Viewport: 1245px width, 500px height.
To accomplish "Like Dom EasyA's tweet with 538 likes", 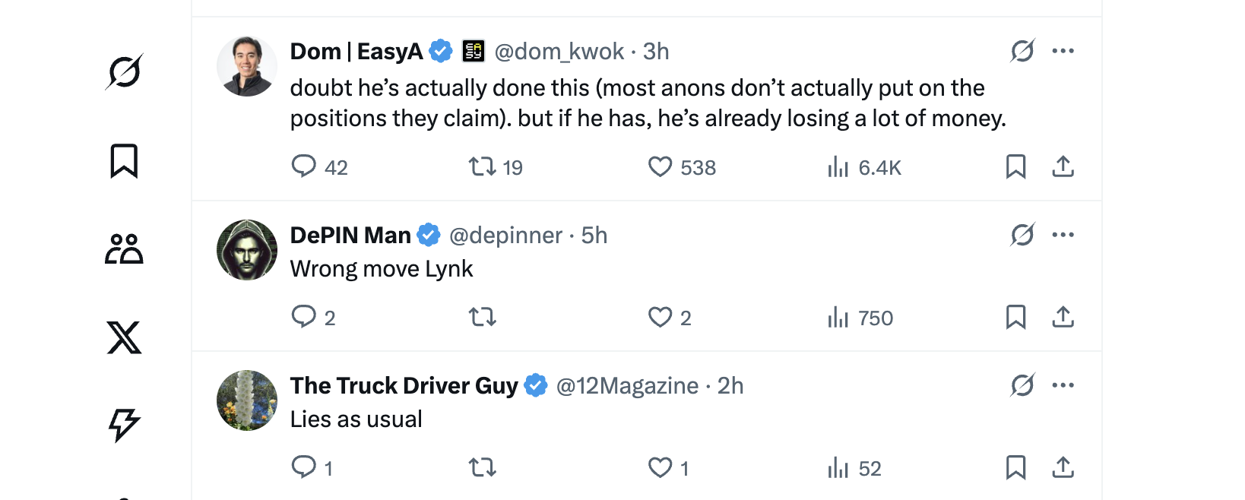I will point(660,166).
